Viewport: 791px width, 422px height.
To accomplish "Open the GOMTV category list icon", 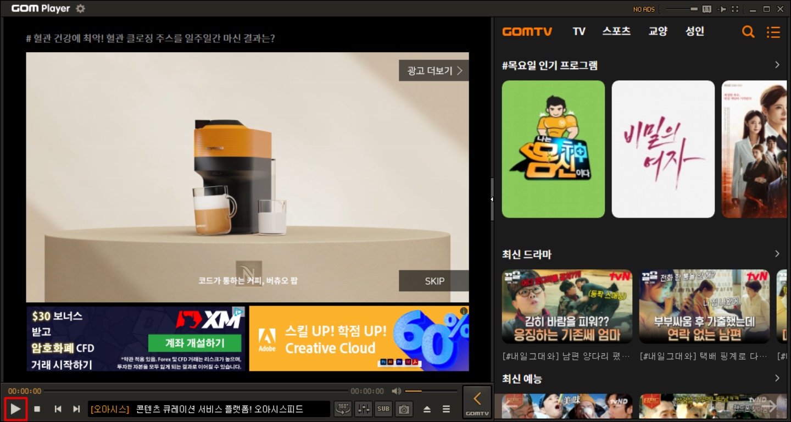I will 773,32.
